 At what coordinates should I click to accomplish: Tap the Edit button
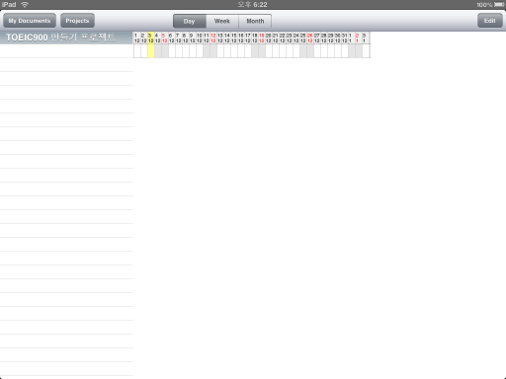point(490,21)
